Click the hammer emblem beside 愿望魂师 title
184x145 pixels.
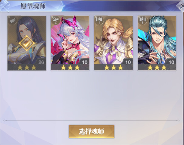(x=5, y=6)
